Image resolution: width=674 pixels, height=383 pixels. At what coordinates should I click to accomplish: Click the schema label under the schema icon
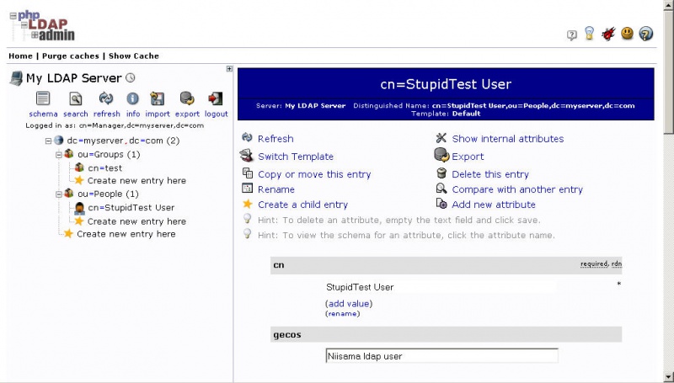[x=43, y=114]
